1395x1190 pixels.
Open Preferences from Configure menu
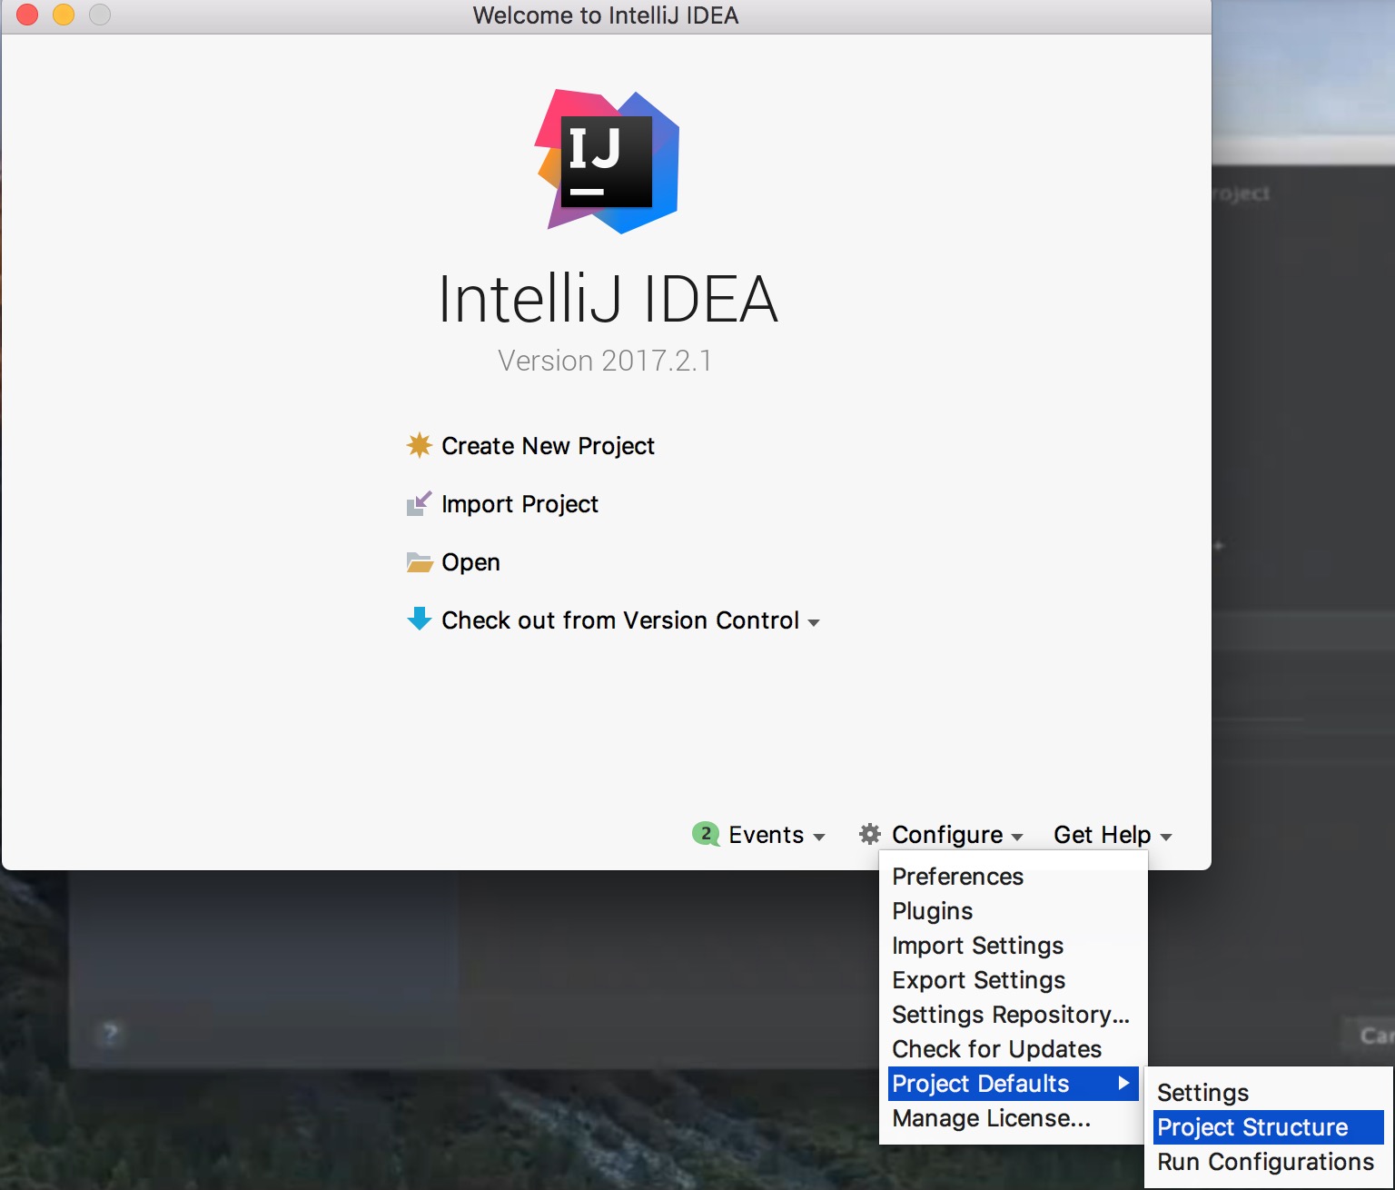coord(1013,877)
